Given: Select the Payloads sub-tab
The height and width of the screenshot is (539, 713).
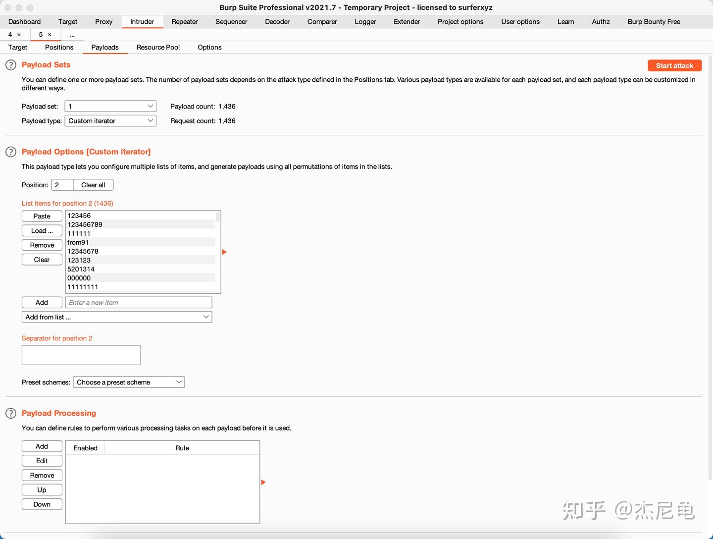Looking at the screenshot, I should click(105, 48).
